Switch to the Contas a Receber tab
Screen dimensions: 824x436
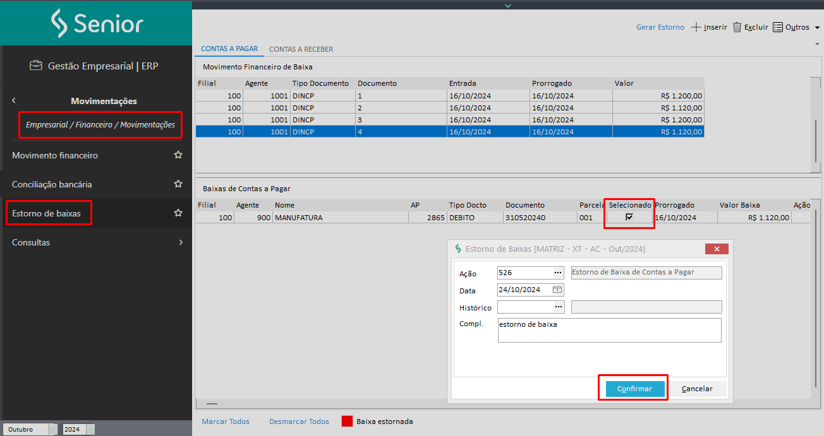[301, 49]
